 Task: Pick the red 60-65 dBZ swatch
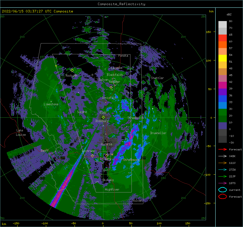(222, 38)
